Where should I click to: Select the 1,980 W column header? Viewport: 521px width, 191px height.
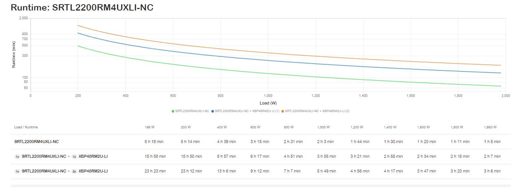tap(490, 127)
